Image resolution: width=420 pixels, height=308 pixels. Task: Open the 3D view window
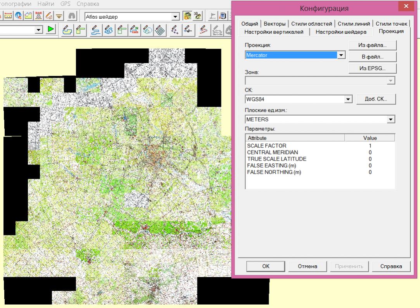198,16
